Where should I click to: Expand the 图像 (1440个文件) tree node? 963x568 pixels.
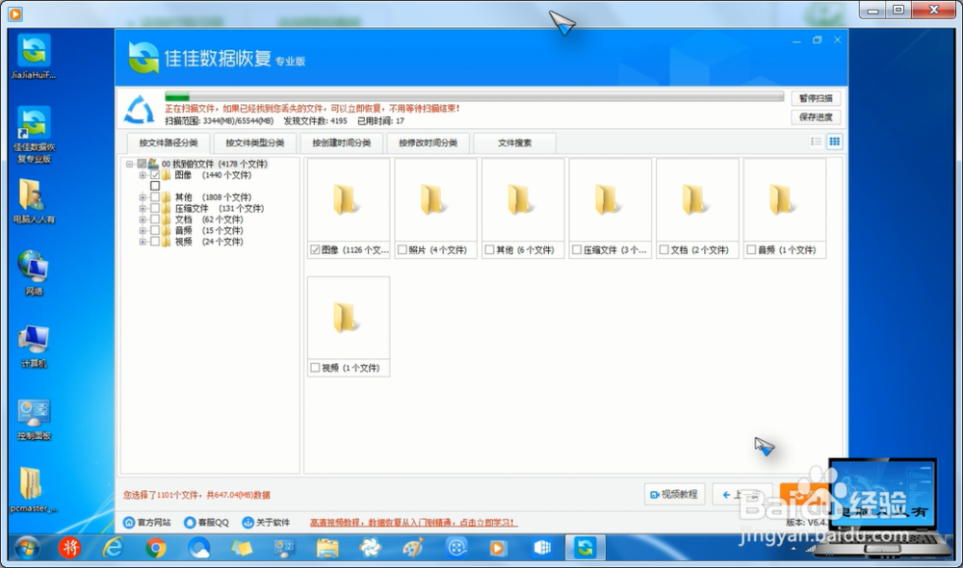142,175
